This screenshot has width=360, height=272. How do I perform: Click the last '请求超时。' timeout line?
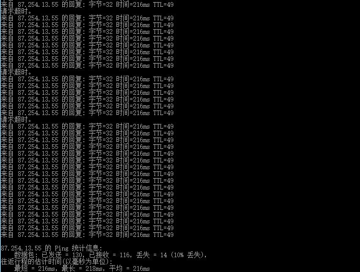pyautogui.click(x=16, y=119)
